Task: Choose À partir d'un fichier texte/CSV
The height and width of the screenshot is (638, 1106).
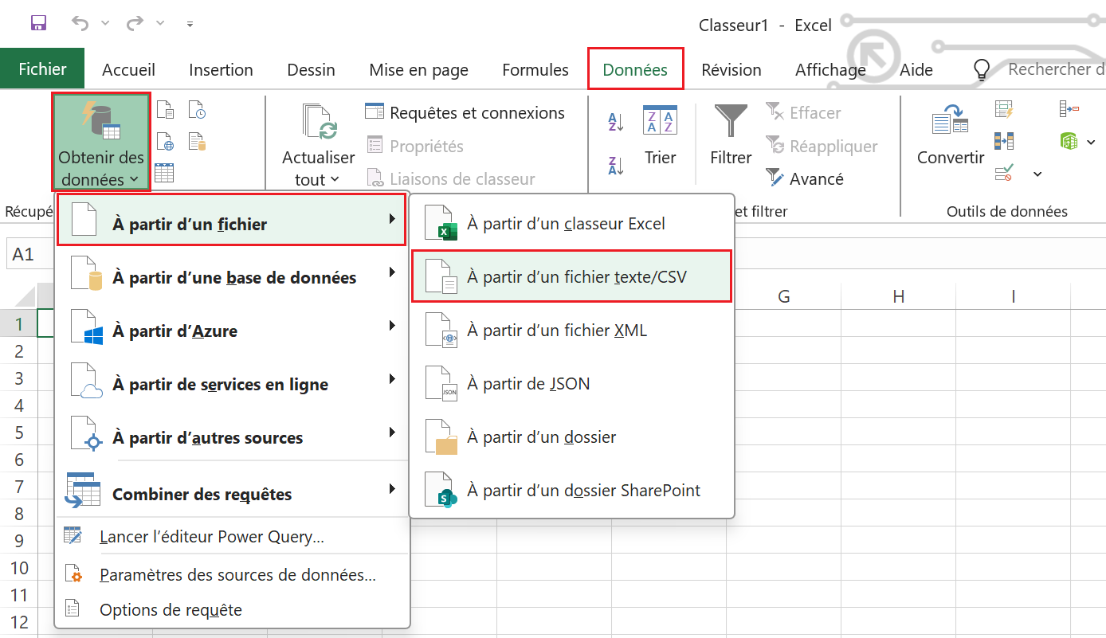Action: point(571,277)
